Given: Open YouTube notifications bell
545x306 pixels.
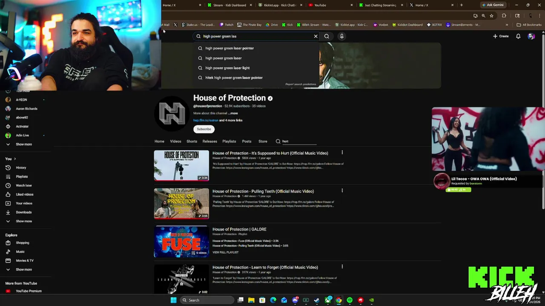Looking at the screenshot, I should (x=518, y=36).
